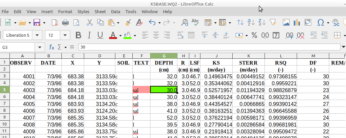
Task: Click Center Vertically icon
Action: coord(215,35)
